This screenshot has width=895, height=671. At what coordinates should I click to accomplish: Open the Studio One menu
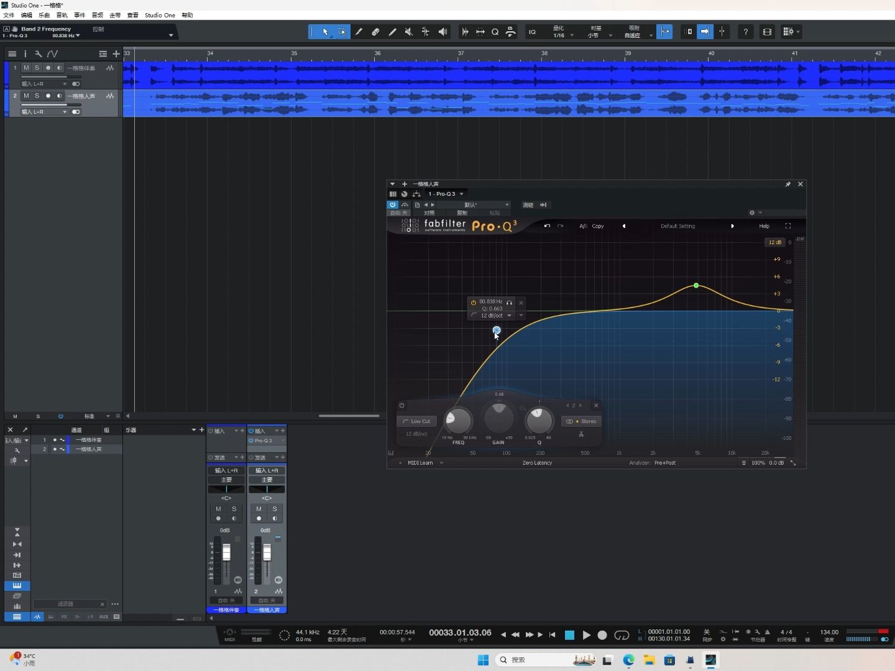point(160,15)
